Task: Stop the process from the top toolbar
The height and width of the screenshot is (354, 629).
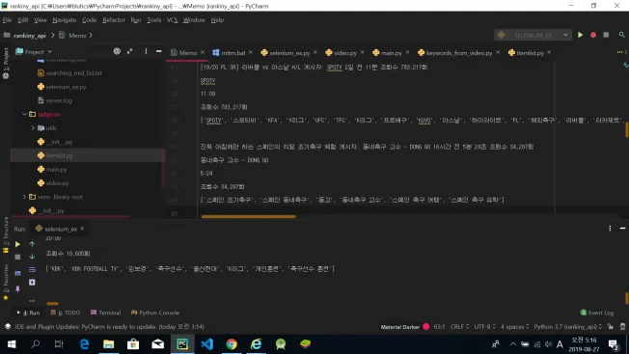Action: coord(606,36)
